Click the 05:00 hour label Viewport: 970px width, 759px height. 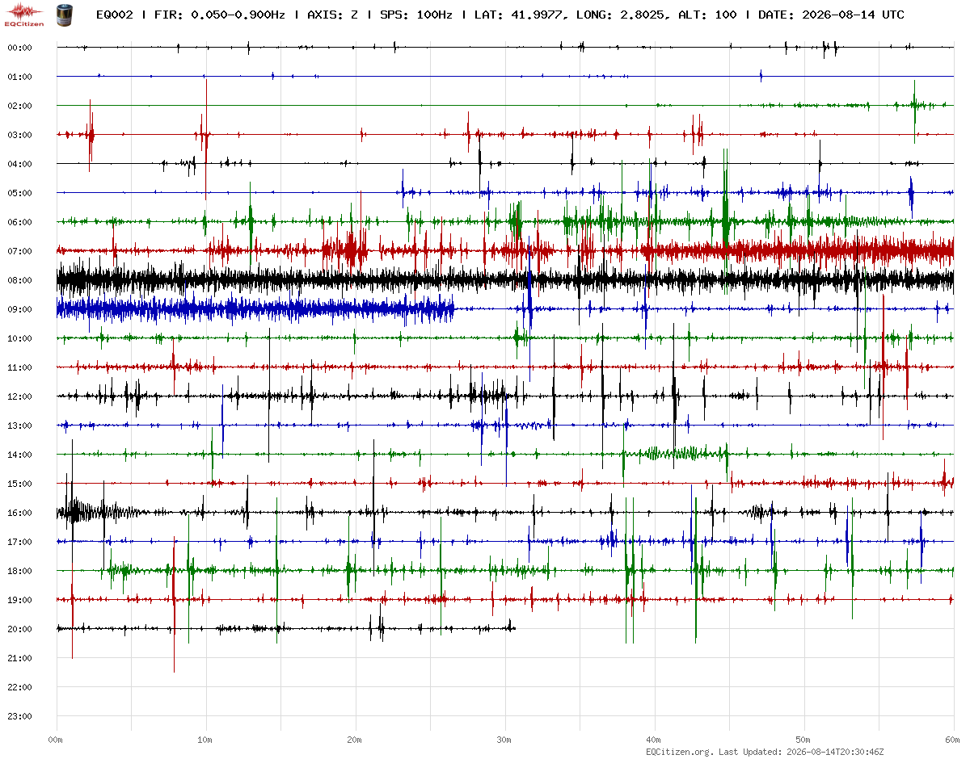[19, 193]
